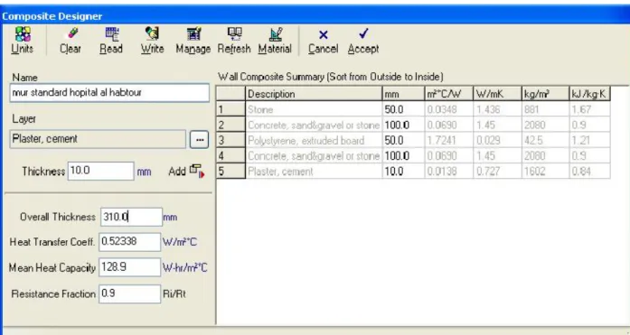Click the mm column header
This screenshot has width=630, height=335.
click(403, 94)
